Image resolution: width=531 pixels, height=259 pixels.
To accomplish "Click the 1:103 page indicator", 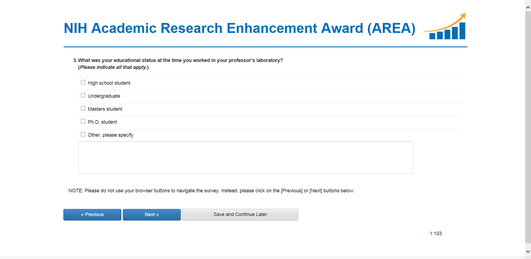I will pyautogui.click(x=436, y=234).
